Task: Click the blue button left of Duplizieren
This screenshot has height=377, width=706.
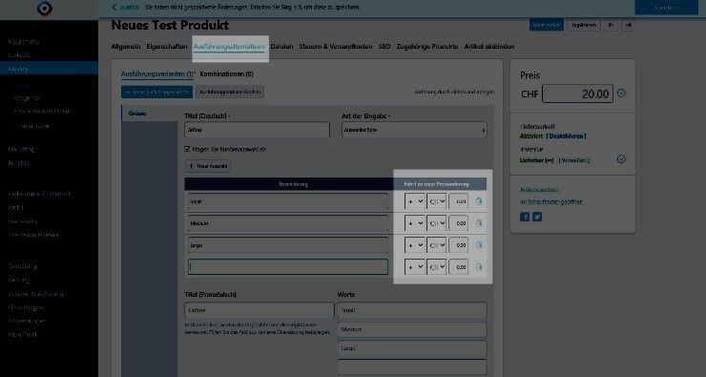Action: [x=547, y=25]
